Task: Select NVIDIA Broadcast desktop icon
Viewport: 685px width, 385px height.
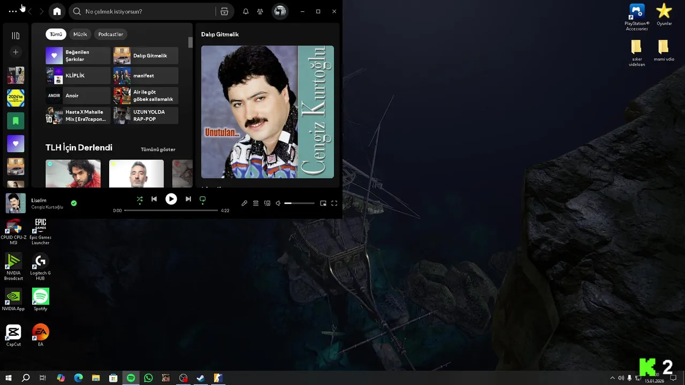Action: 13,267
